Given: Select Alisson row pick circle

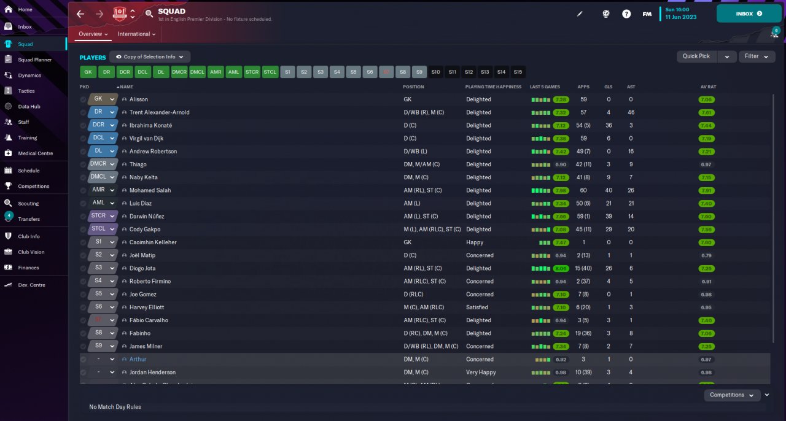Looking at the screenshot, I should point(84,99).
